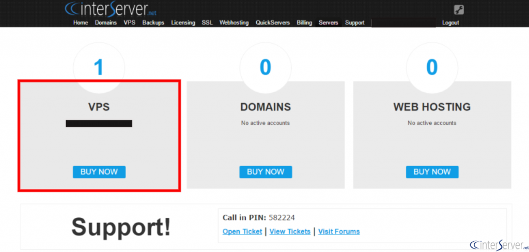This screenshot has width=529, height=252.
Task: Follow the Visit Forums link
Action: pos(339,231)
